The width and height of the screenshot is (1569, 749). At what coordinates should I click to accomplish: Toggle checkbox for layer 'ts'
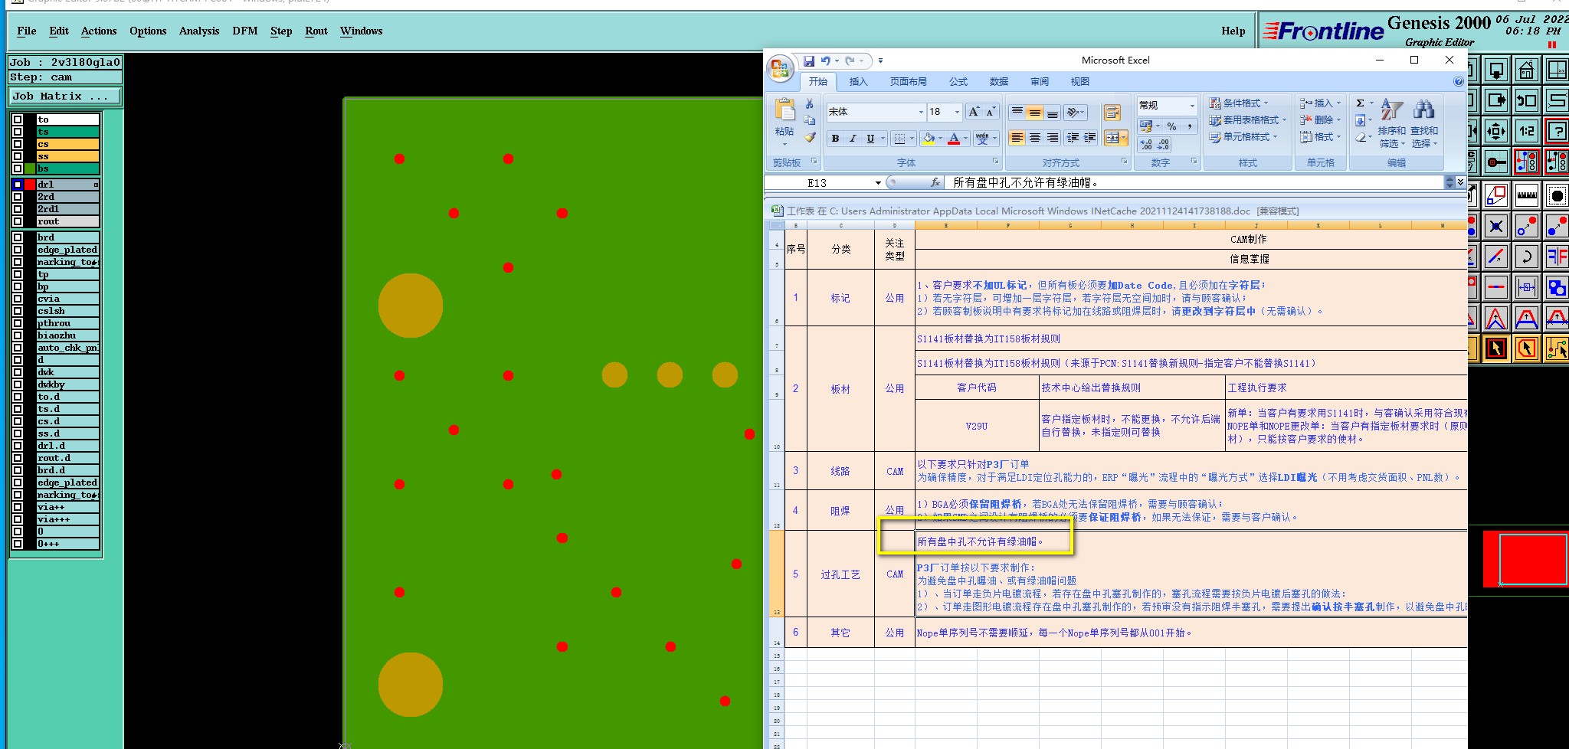click(18, 132)
